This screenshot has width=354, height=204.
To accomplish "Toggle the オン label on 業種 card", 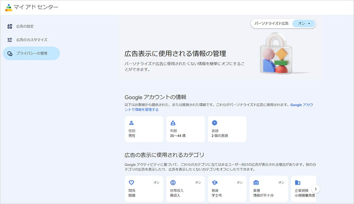I will (281, 182).
